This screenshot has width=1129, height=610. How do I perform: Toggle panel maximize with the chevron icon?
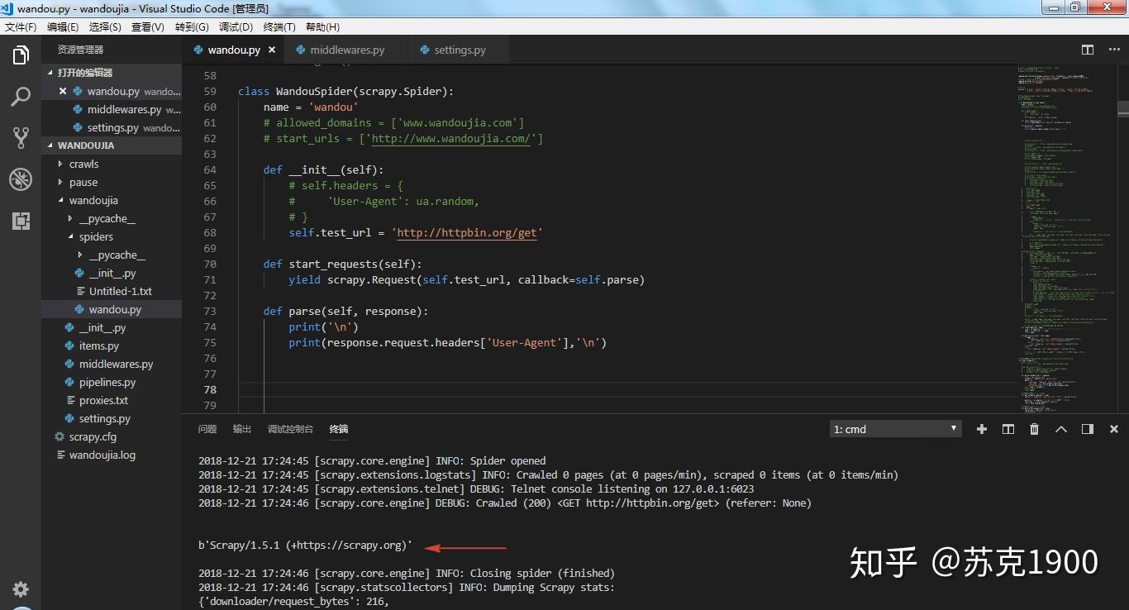pyautogui.click(x=1060, y=428)
